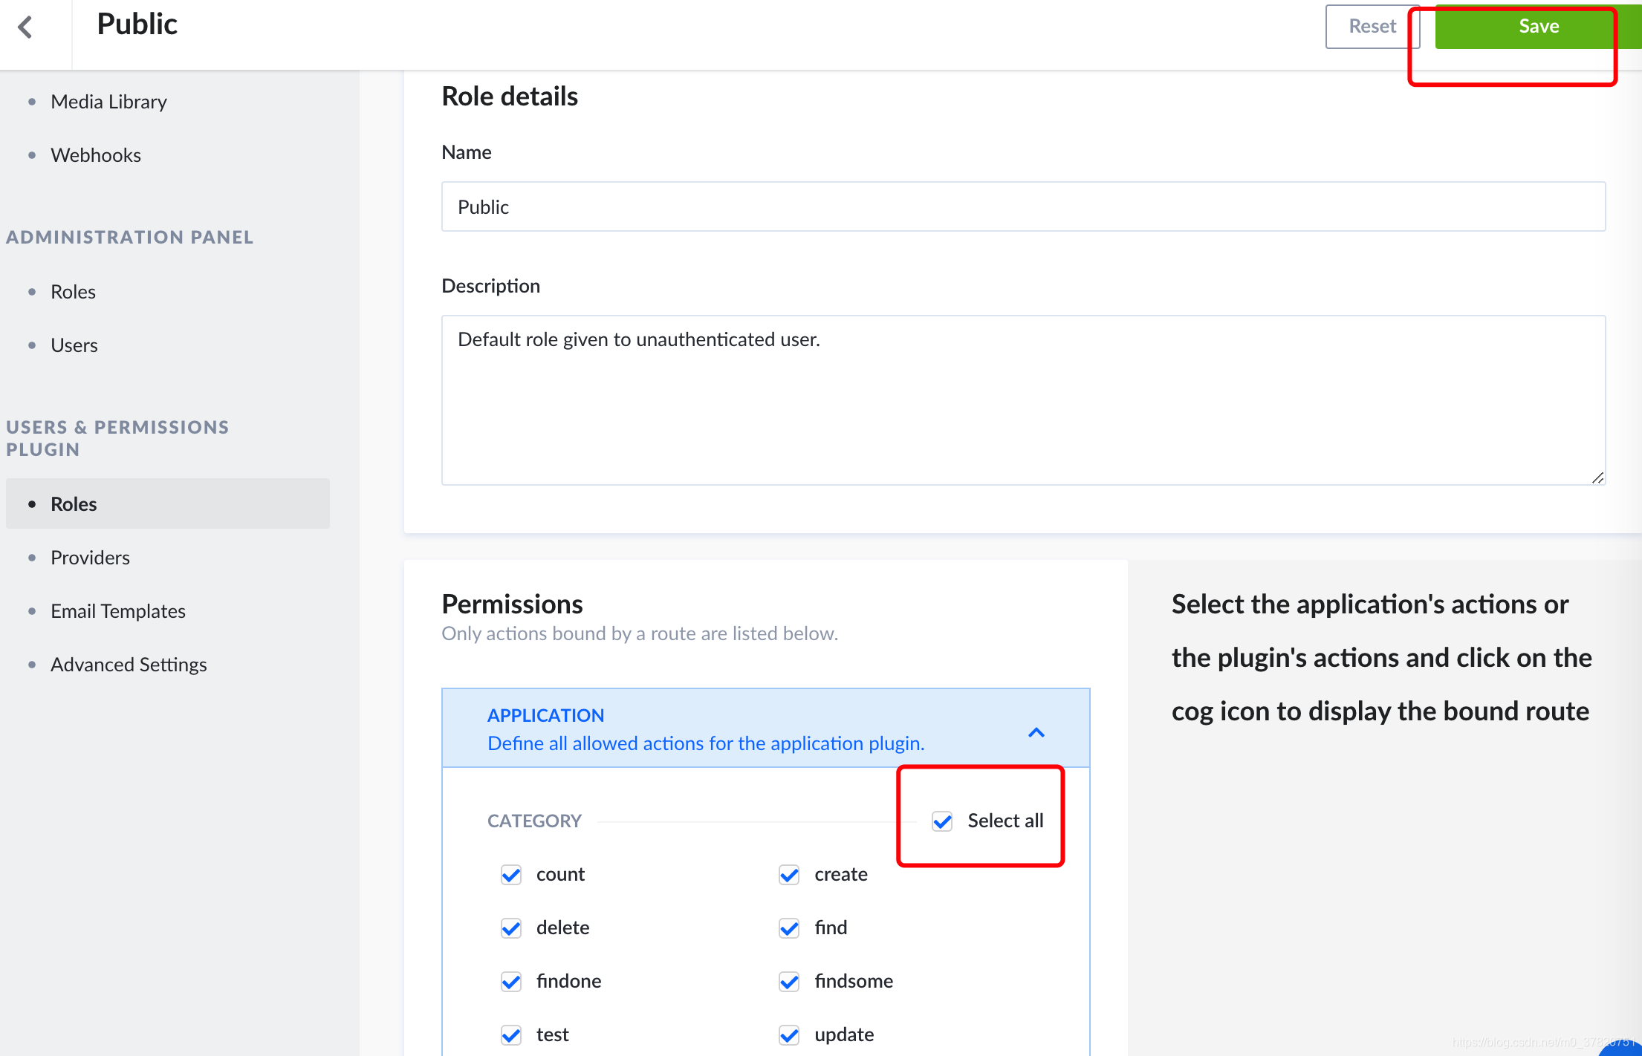The width and height of the screenshot is (1642, 1056).
Task: Disable the findone permission
Action: point(511,981)
